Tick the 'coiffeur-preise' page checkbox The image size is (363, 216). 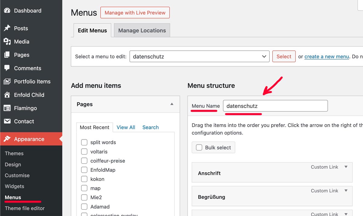tap(84, 161)
